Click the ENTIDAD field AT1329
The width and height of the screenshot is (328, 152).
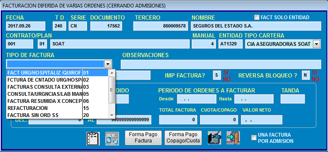(230, 44)
